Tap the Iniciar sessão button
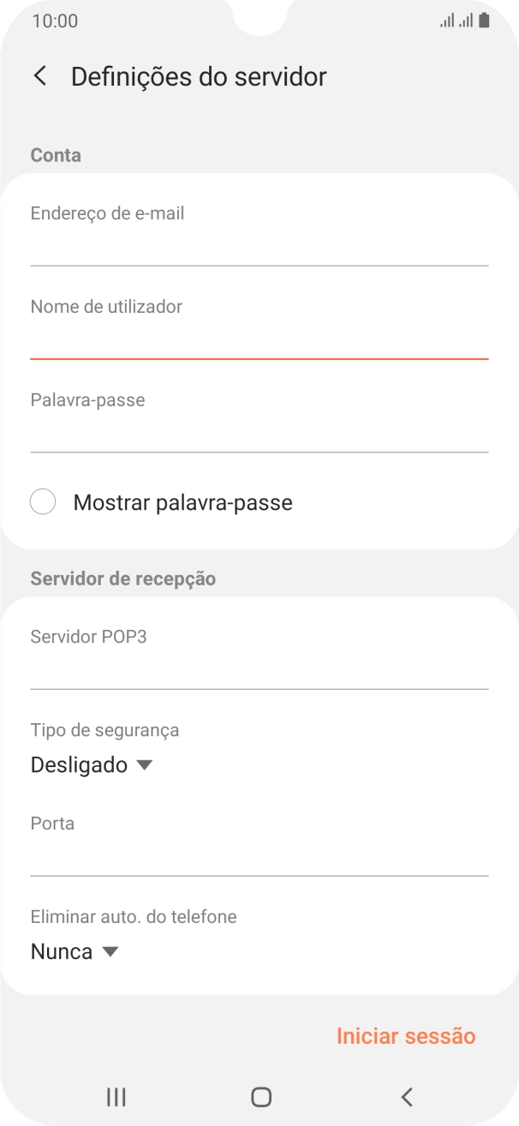519x1126 pixels. [x=405, y=1036]
